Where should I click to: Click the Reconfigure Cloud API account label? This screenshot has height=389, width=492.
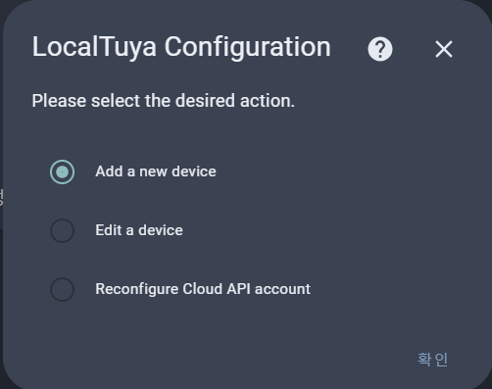[x=203, y=289]
